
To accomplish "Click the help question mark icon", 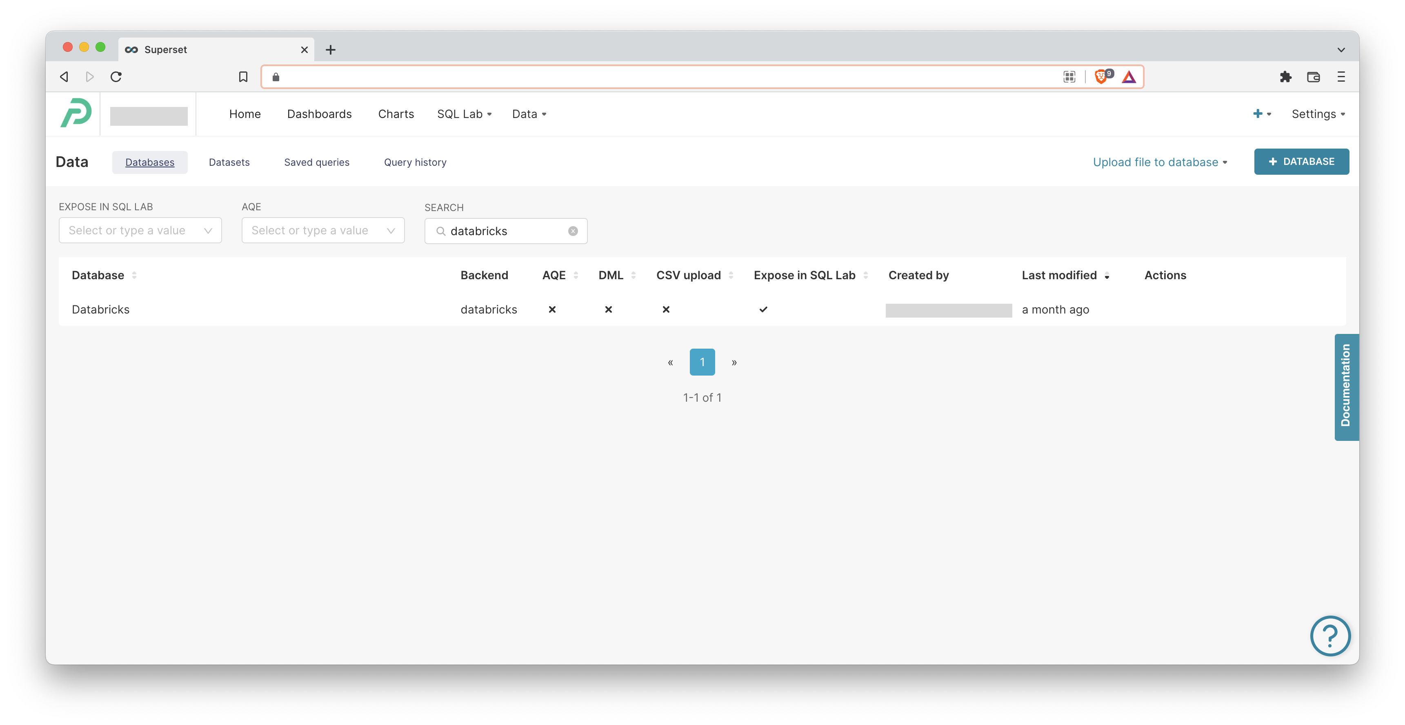I will coord(1330,636).
